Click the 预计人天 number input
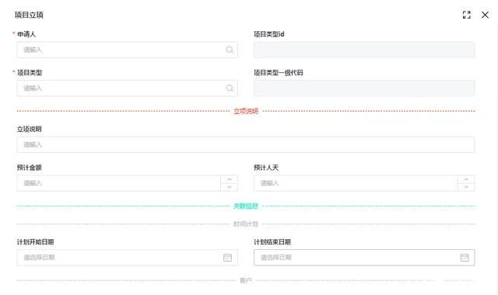Viewport: 498px width, 295px height. [x=356, y=183]
